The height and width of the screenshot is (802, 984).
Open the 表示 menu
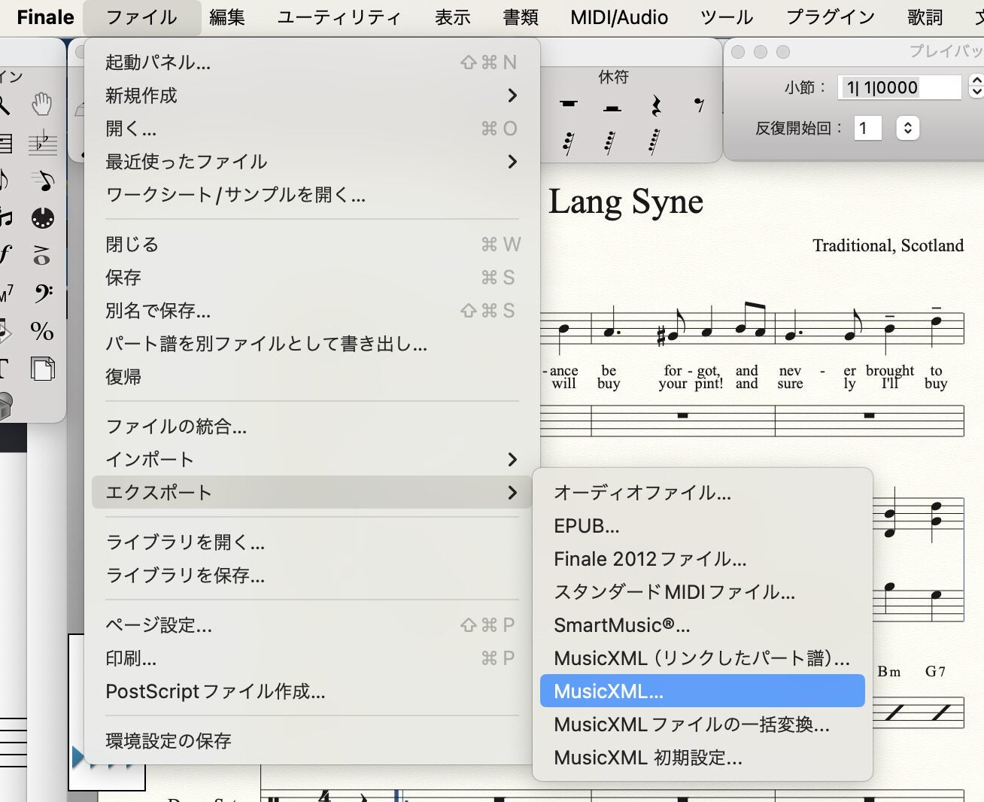(x=452, y=17)
